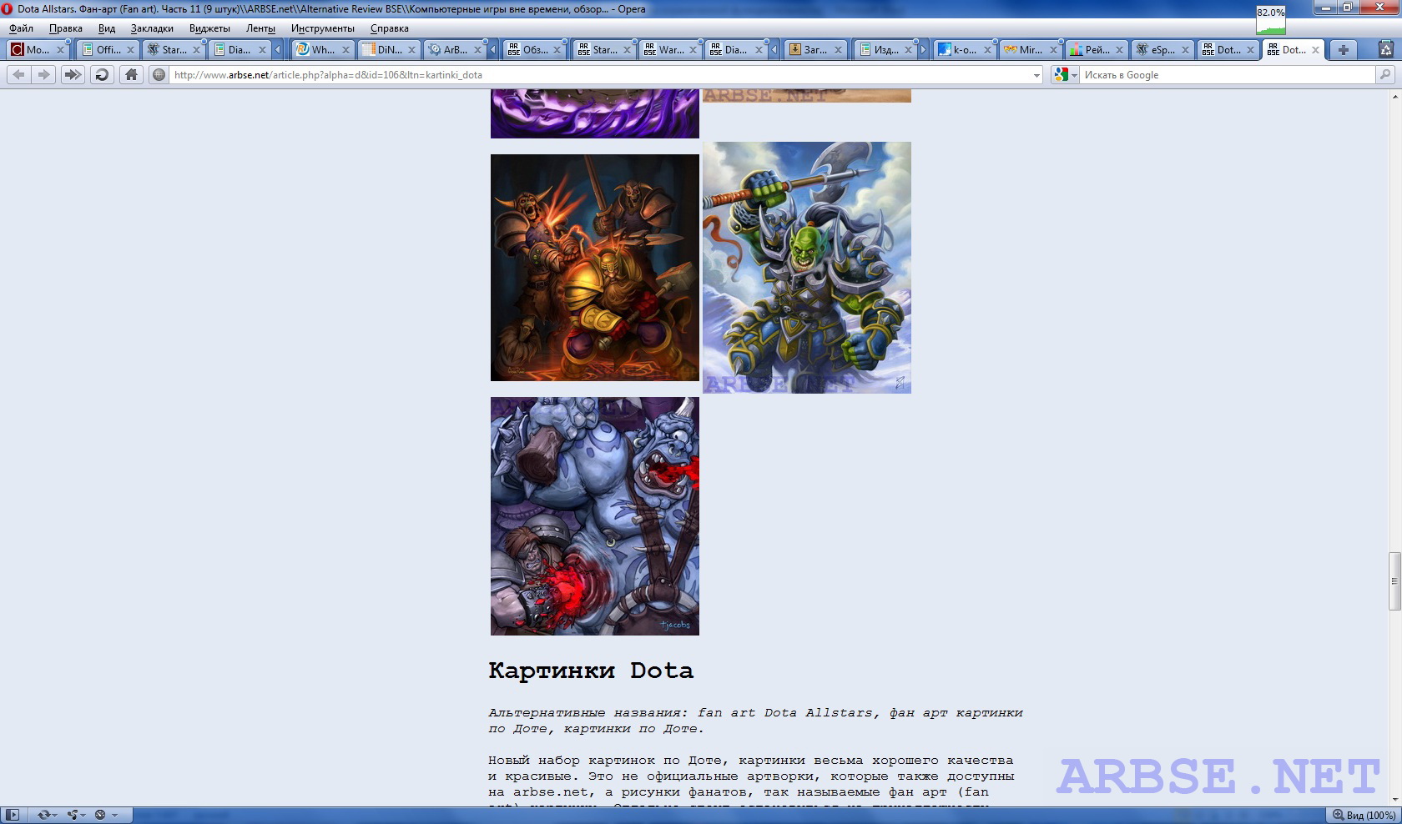
Task: Open the blue two-headed ogre image
Action: point(595,516)
